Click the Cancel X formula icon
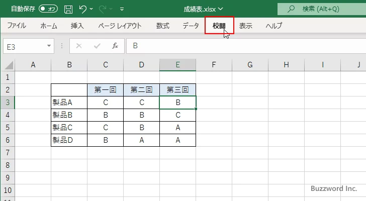 tap(79, 46)
